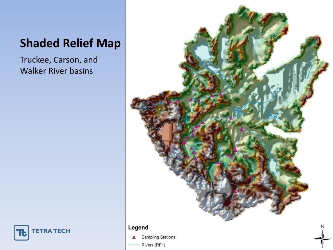Click the Rivers (RF1) legend line symbol
This screenshot has width=333, height=250.
pyautogui.click(x=134, y=245)
